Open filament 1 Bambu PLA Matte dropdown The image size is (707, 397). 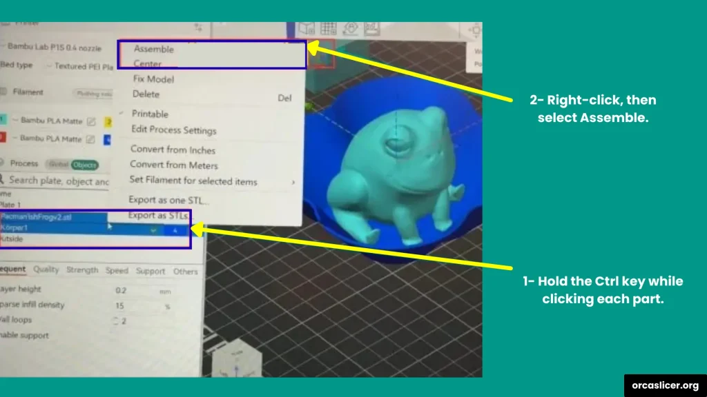(x=47, y=121)
